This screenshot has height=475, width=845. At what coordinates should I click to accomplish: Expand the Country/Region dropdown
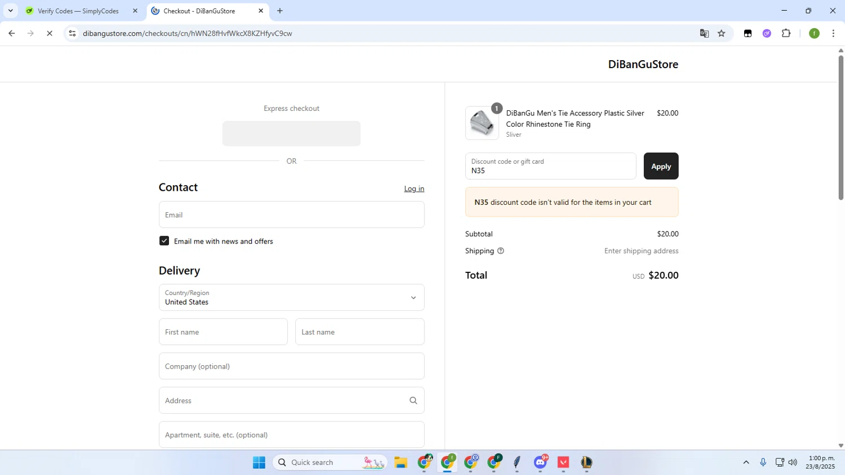291,297
